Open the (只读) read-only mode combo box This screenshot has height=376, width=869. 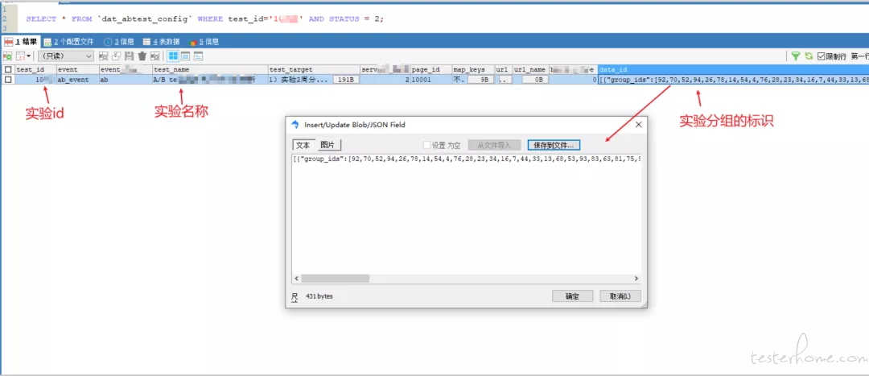[65, 56]
